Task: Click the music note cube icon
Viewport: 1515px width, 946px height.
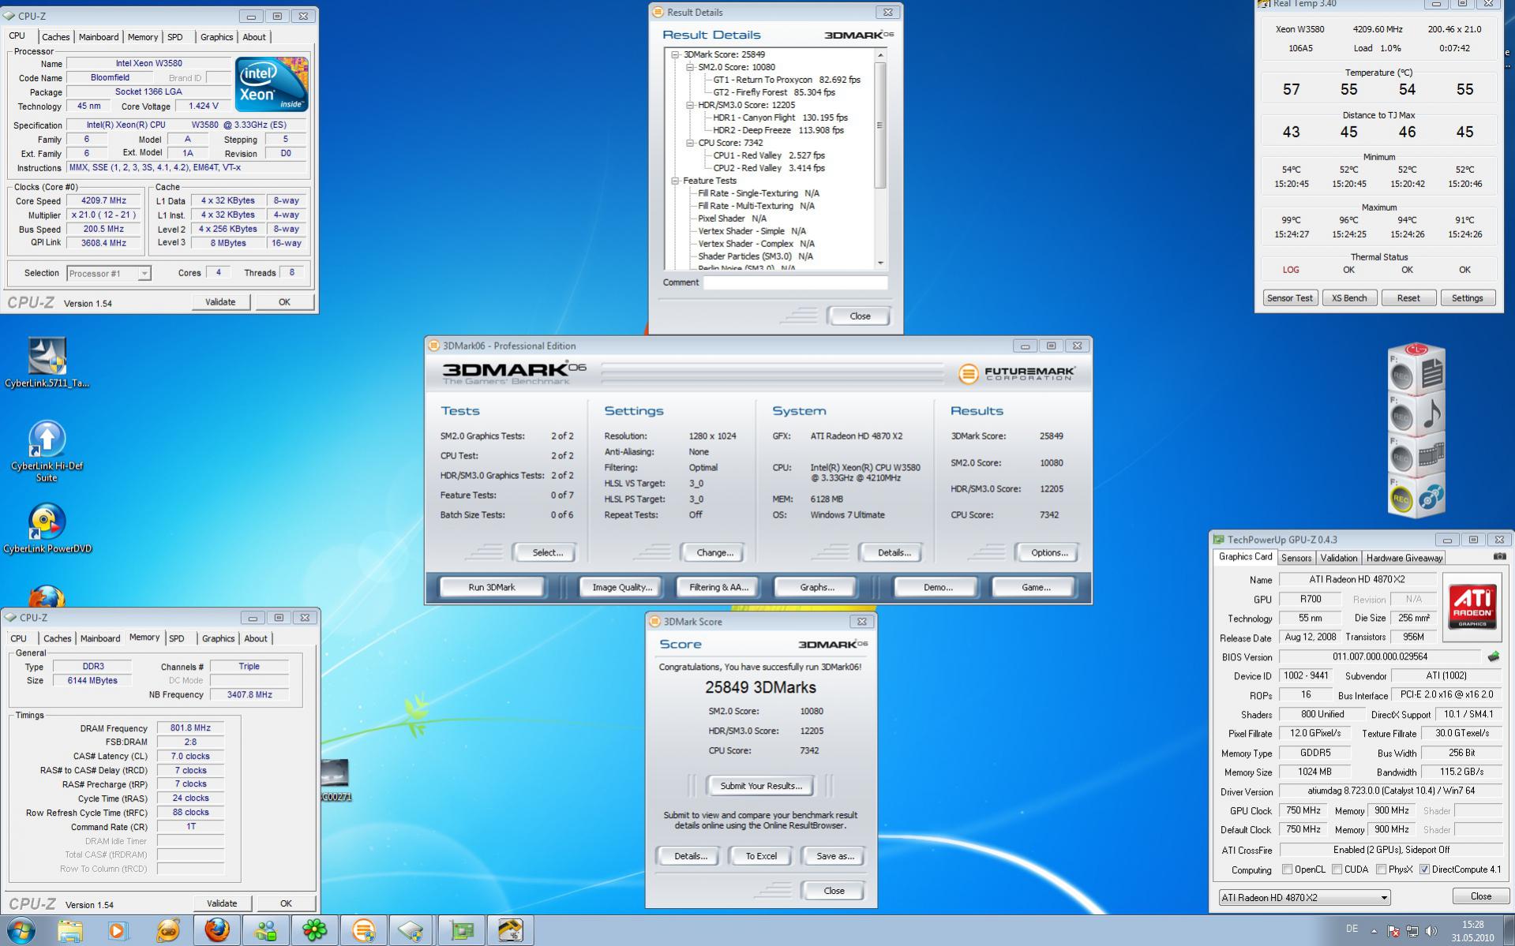Action: pos(1431,415)
